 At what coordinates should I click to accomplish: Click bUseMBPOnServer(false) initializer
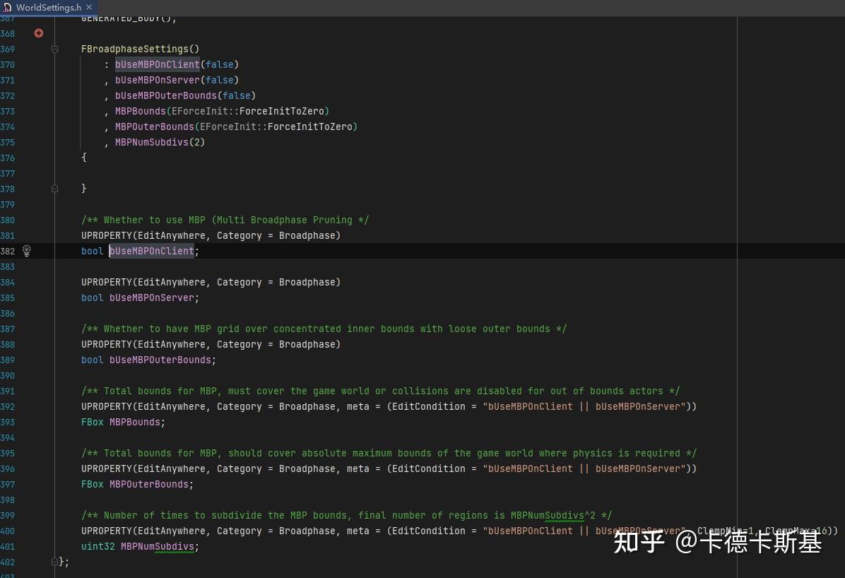(177, 81)
